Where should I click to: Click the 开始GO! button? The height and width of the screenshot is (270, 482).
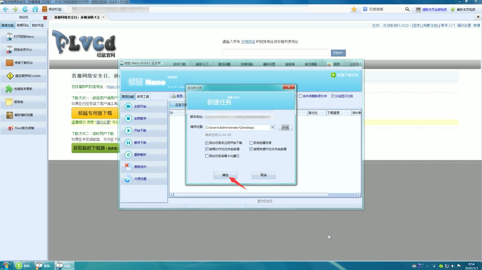coord(338,53)
